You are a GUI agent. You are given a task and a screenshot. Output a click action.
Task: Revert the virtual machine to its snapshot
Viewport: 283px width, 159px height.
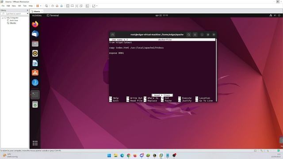[x=57, y=6]
